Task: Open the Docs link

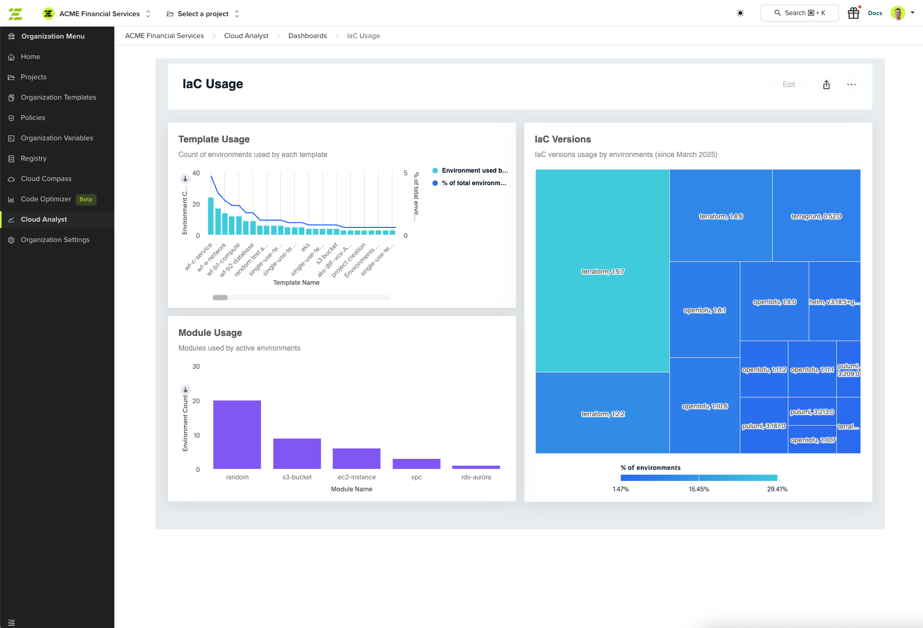Action: (875, 14)
